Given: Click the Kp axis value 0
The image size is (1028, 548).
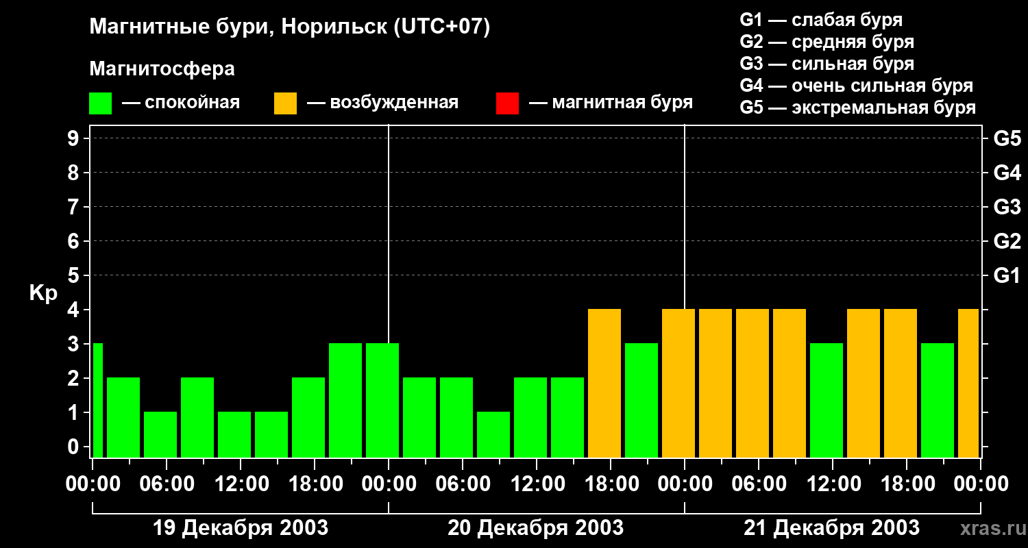Looking at the screenshot, I should 75,447.
